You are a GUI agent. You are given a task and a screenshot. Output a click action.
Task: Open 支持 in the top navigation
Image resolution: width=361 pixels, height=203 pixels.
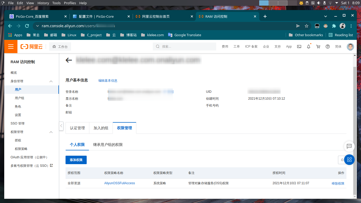click(277, 47)
